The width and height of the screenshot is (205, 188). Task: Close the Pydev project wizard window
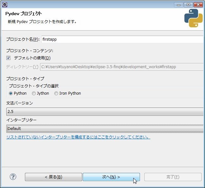198,4
